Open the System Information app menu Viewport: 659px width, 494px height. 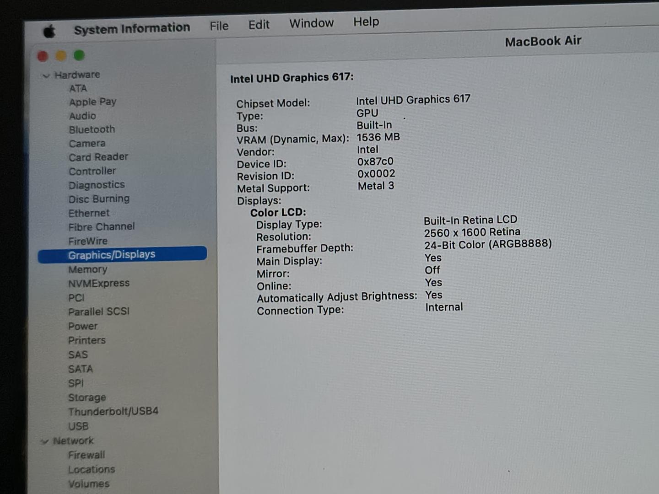132,28
